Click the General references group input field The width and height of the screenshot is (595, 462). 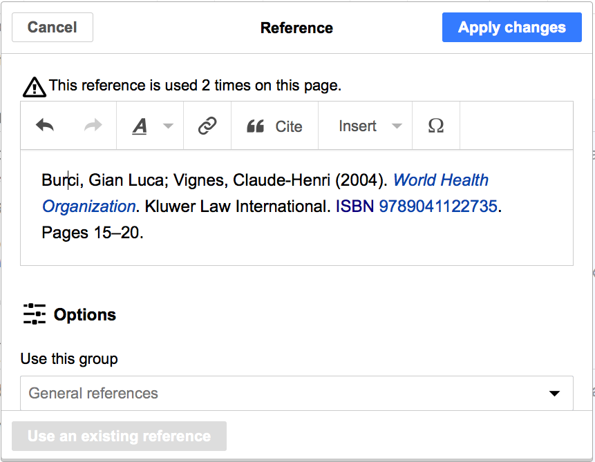click(276, 393)
